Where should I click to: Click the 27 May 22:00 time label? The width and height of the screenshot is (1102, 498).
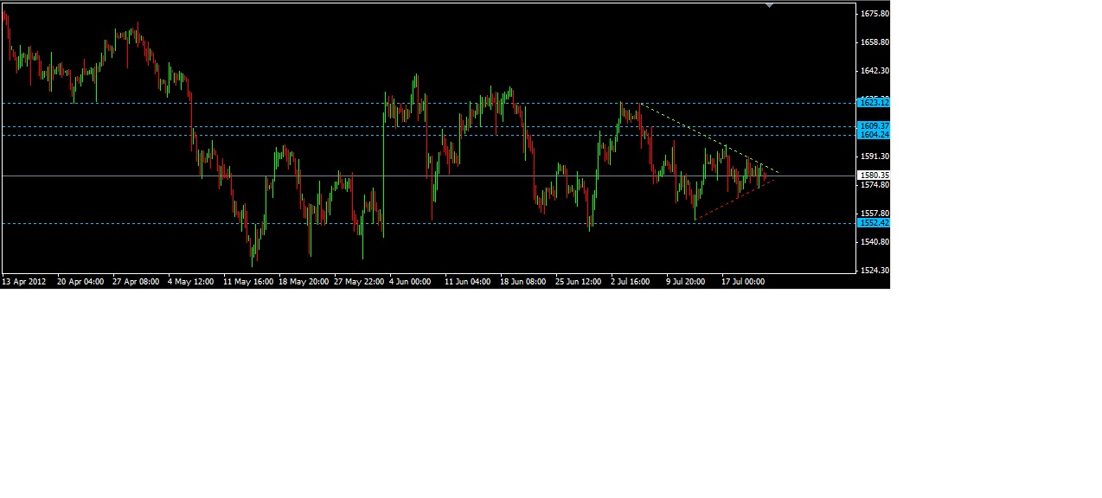[x=359, y=281]
